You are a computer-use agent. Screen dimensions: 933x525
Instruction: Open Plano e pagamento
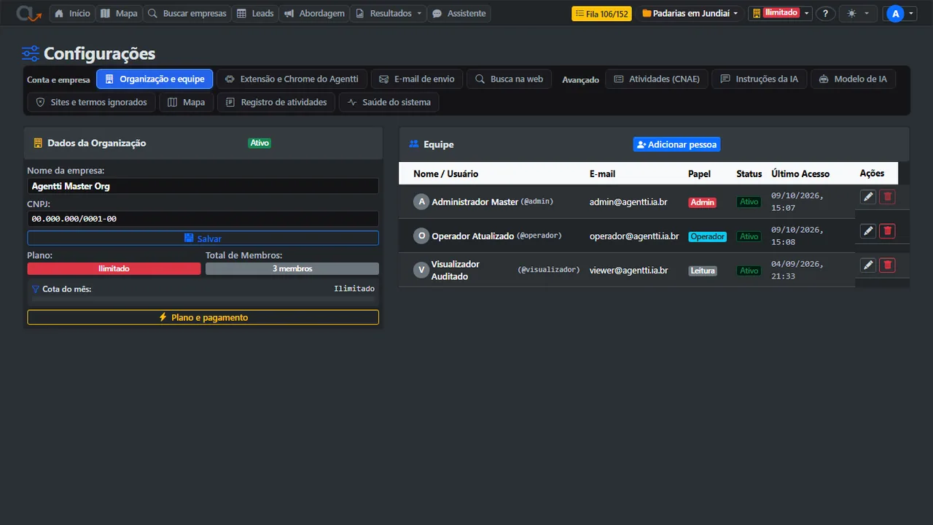203,317
